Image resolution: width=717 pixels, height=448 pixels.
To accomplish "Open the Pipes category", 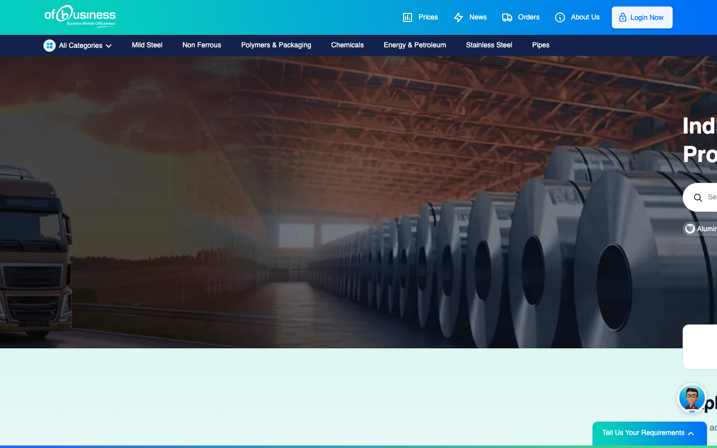I will (x=541, y=45).
